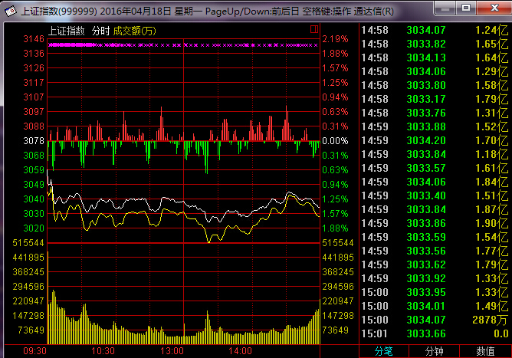Screen dimensions: 512x358
Task: Select the 14:59 tick row with 1.90亿 volume
Action: [x=435, y=223]
